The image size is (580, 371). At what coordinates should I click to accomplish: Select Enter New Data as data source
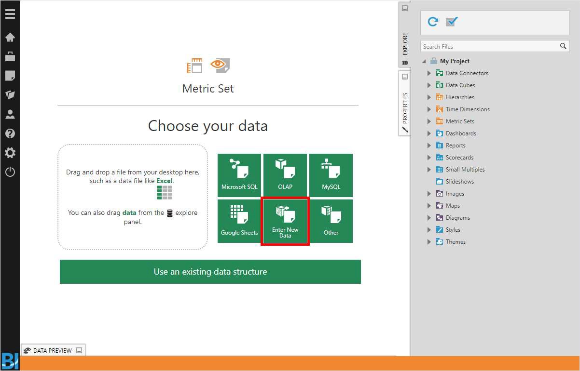tap(285, 221)
